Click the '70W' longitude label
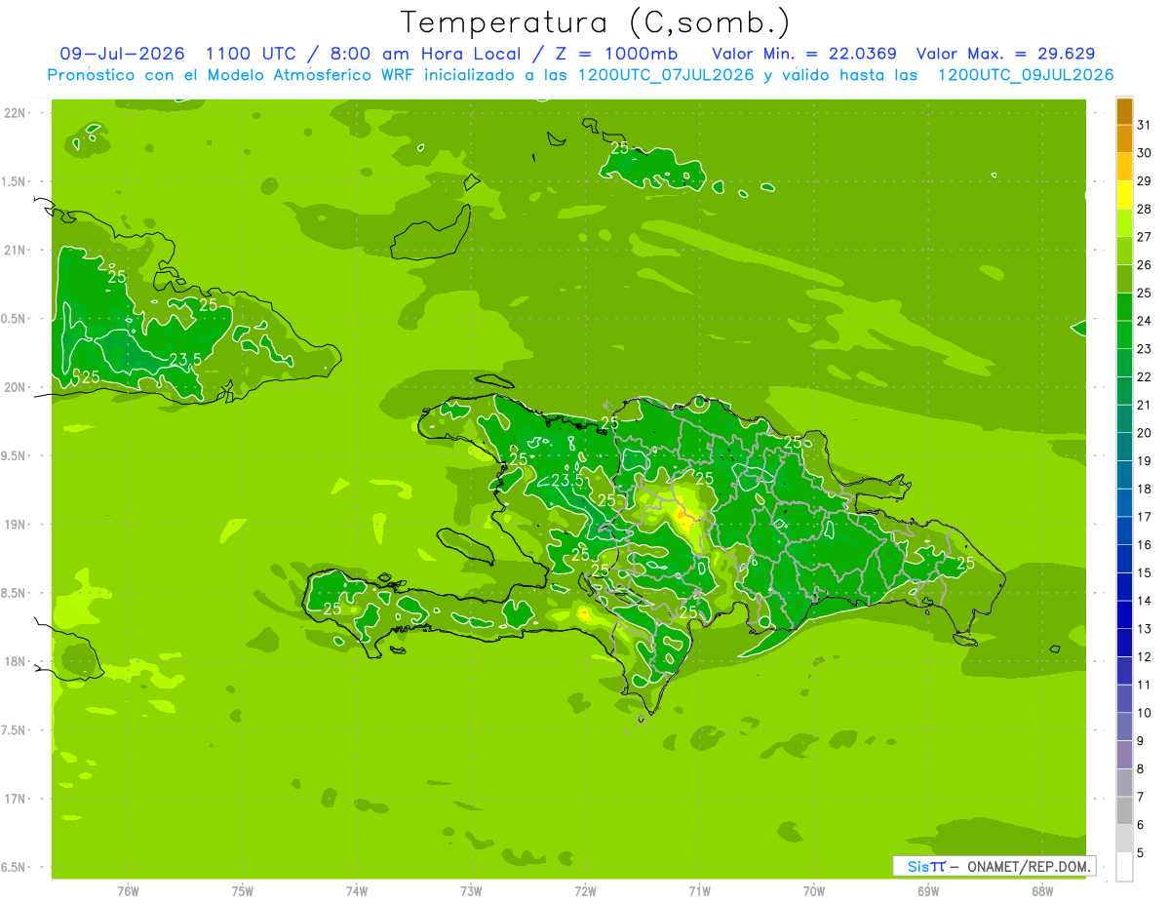Screen dimensions: 1170x904 click(x=814, y=891)
